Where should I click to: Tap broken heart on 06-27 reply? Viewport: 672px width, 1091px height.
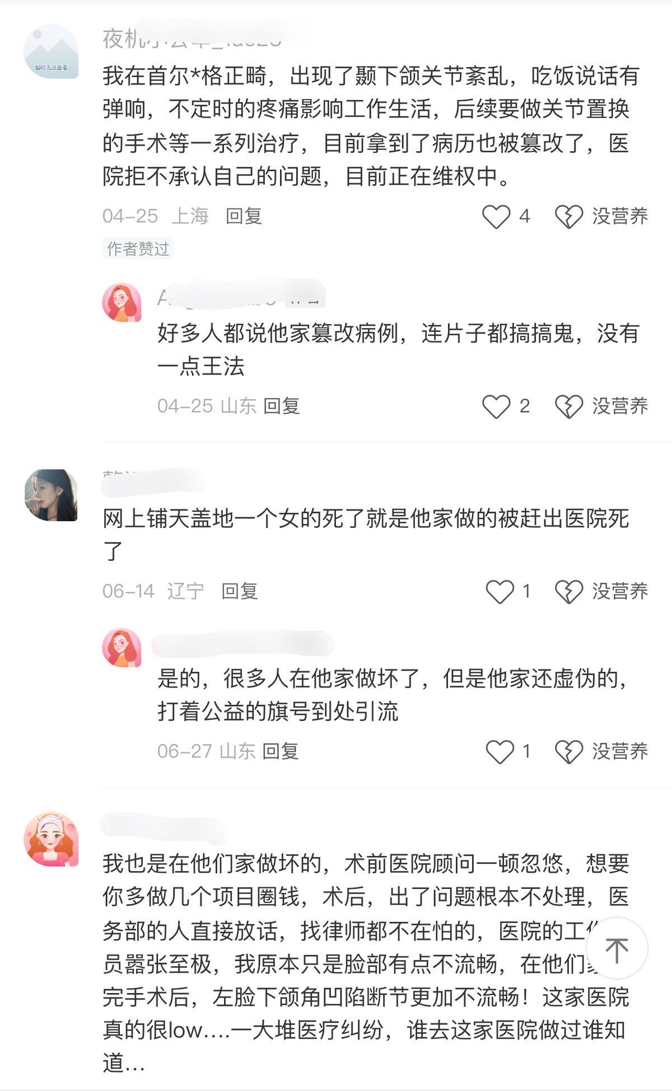(x=569, y=752)
